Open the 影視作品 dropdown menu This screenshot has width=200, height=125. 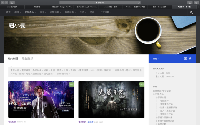[30, 12]
